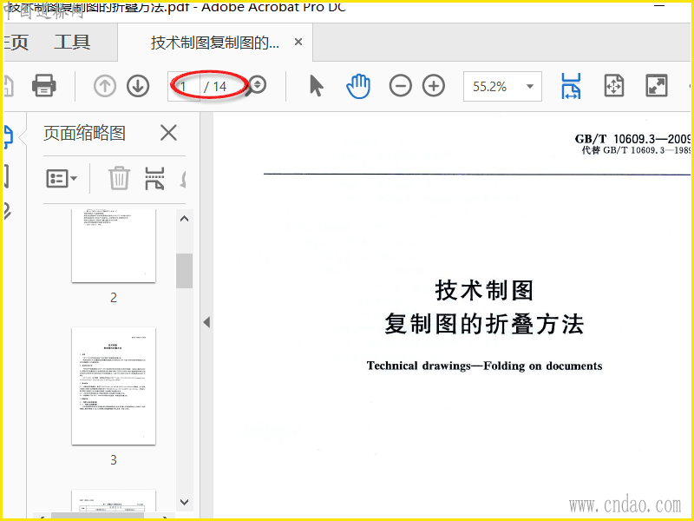The image size is (694, 521).
Task: Go to previous page with the up arrow
Action: coord(105,86)
